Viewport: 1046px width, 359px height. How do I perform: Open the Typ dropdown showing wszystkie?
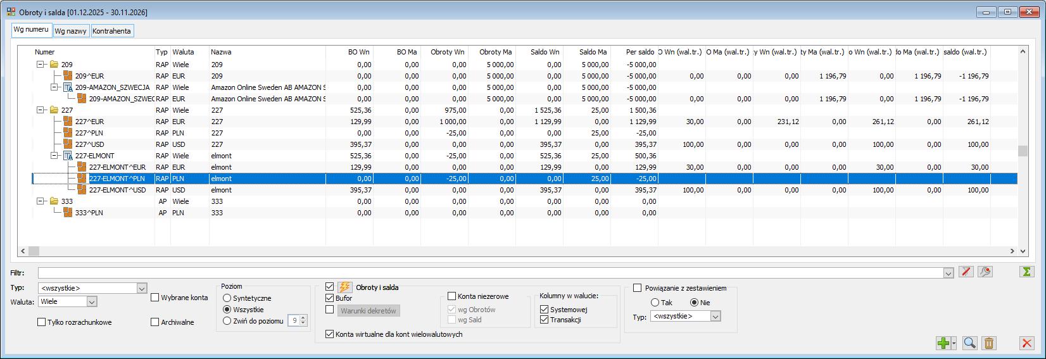tap(92, 288)
